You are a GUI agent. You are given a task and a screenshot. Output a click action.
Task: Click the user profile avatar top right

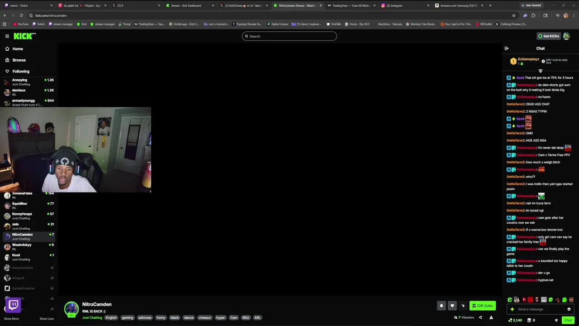pyautogui.click(x=566, y=36)
